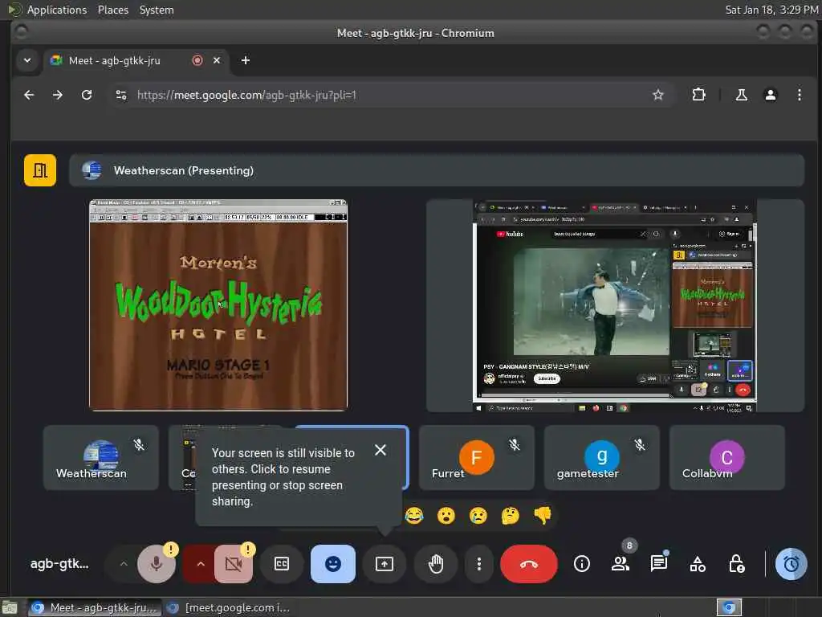This screenshot has width=822, height=617.
Task: Toggle the emoji reactions button
Action: 333,564
